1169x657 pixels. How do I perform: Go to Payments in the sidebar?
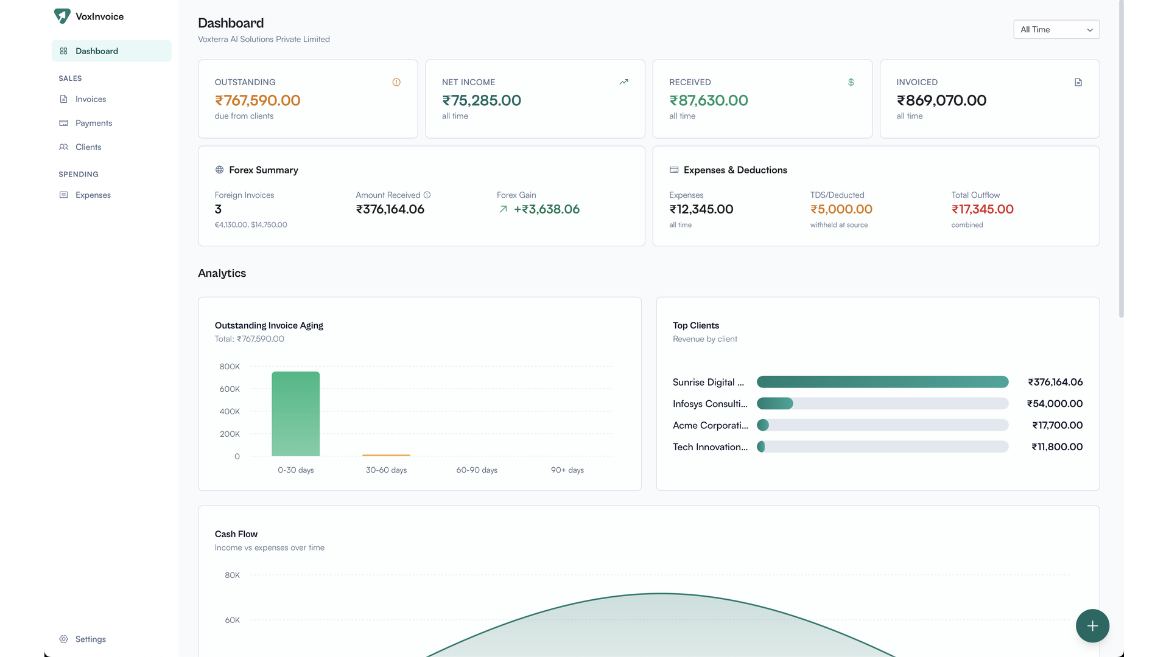(94, 123)
